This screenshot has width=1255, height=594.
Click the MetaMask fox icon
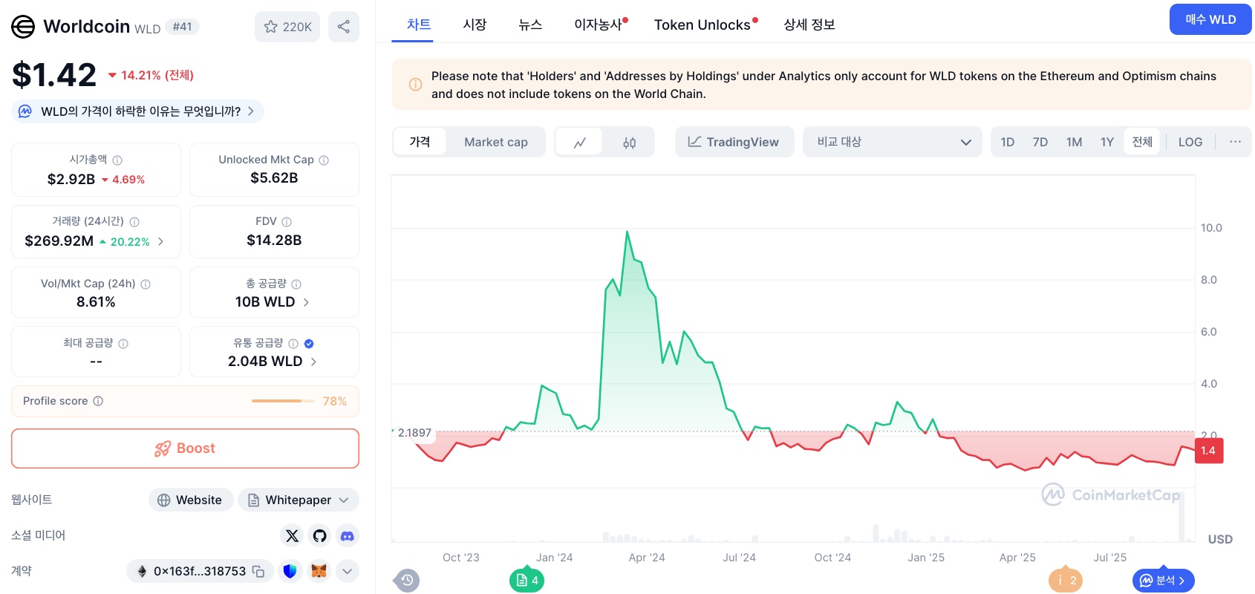319,571
